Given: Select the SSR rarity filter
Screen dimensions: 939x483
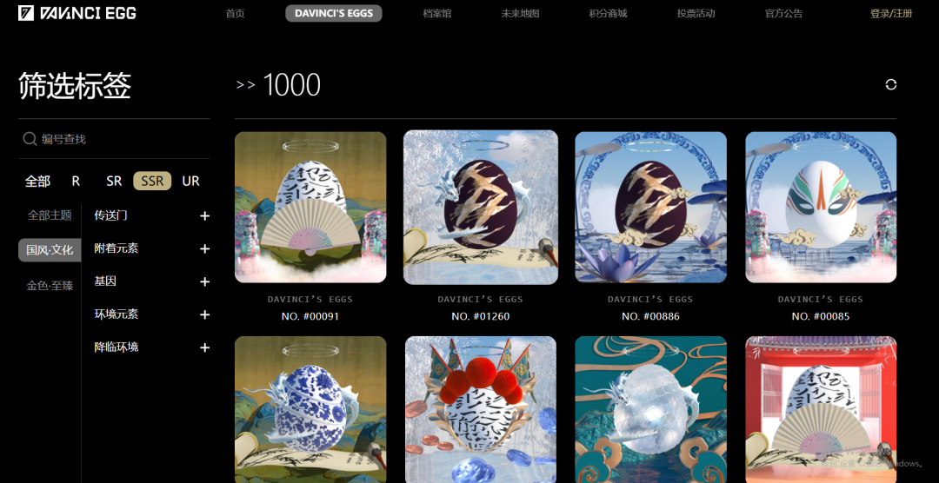Looking at the screenshot, I should click(x=152, y=181).
